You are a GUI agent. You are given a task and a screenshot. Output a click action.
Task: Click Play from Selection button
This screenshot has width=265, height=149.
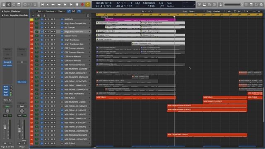click(x=48, y=5)
